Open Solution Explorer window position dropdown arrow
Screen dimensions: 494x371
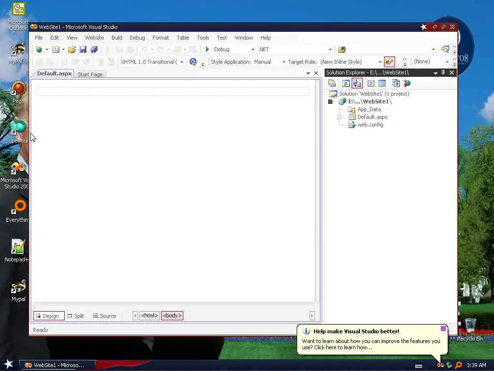tap(436, 73)
